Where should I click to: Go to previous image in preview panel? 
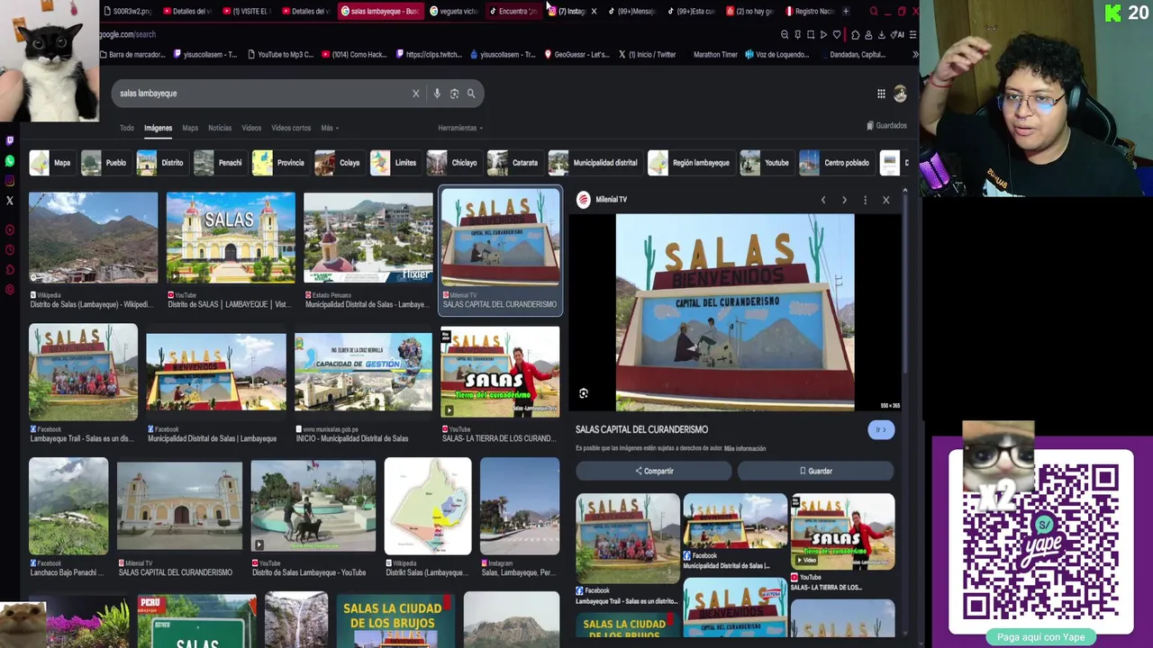[822, 200]
